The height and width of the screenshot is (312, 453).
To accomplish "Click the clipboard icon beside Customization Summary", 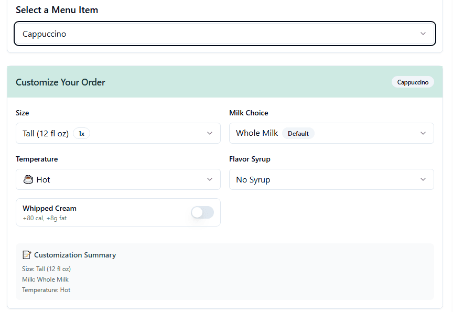I will click(x=27, y=255).
